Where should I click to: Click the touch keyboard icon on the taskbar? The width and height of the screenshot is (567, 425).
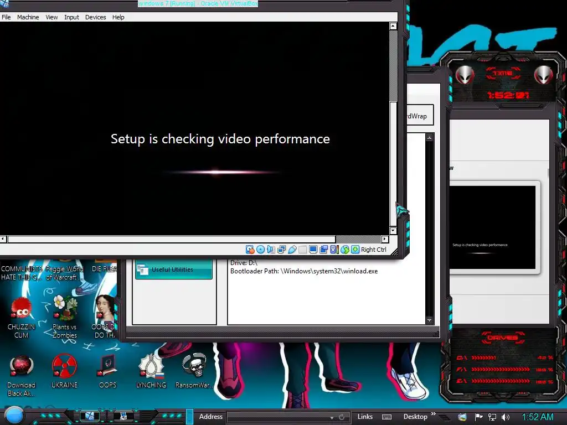(386, 417)
